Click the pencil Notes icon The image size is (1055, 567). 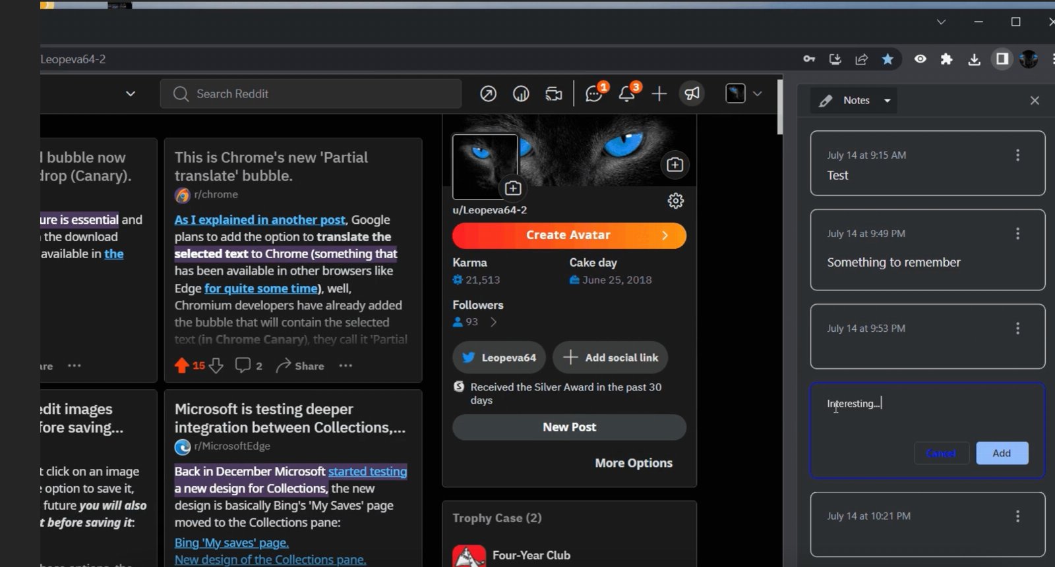point(826,101)
